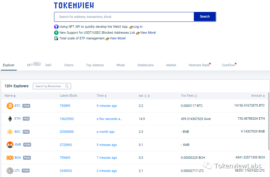This screenshot has width=270, height=177.
Task: Open the CoinFlow tab
Action: (x=228, y=65)
